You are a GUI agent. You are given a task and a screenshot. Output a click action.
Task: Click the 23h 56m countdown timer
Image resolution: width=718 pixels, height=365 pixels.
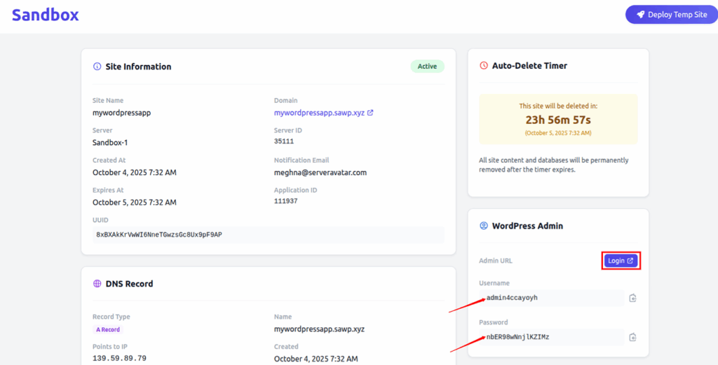[558, 119]
